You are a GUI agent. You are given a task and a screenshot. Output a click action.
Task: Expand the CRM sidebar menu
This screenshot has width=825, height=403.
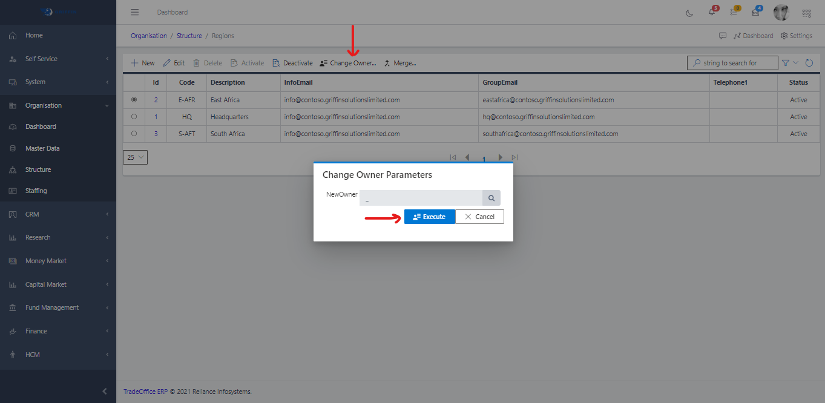pos(58,214)
